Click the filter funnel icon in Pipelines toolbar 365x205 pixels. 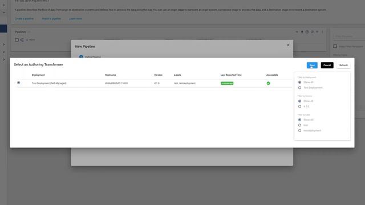[317, 32]
